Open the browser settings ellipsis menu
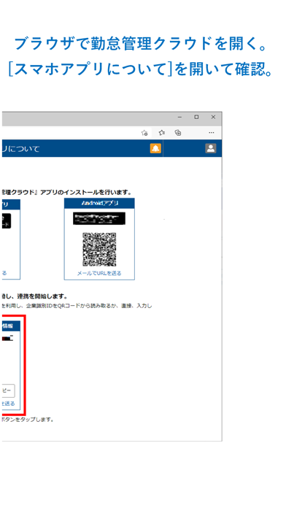Image resolution: width=286 pixels, height=508 pixels. [x=211, y=133]
